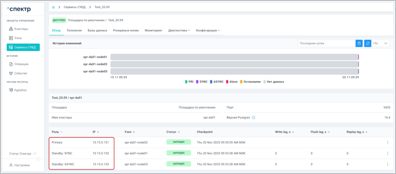Click the home icon in breadcrumb
Image resolution: width=396 pixels, height=174 pixels.
coord(53,7)
